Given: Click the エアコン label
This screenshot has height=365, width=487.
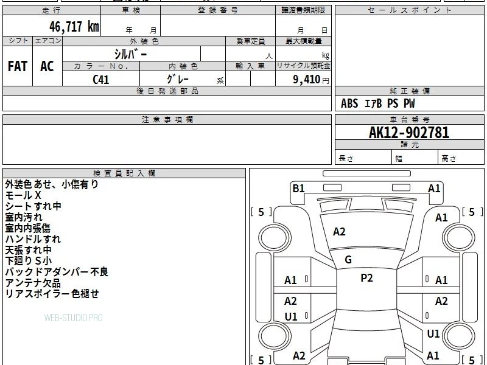Looking at the screenshot, I should point(47,41).
